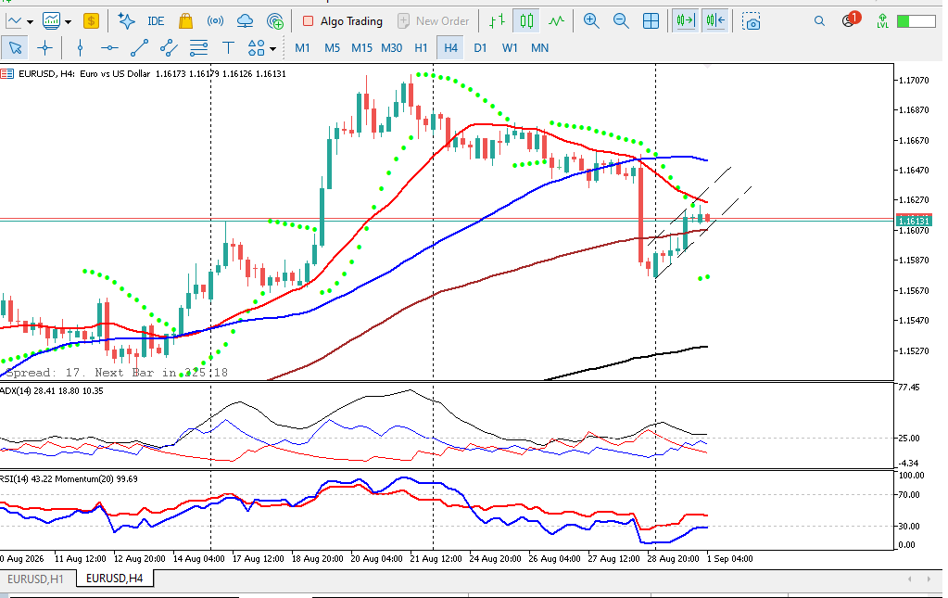
Task: Open the chart monitor templates icon
Action: tap(51, 21)
